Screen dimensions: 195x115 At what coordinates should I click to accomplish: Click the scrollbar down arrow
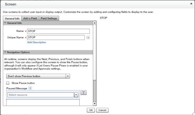point(95,103)
